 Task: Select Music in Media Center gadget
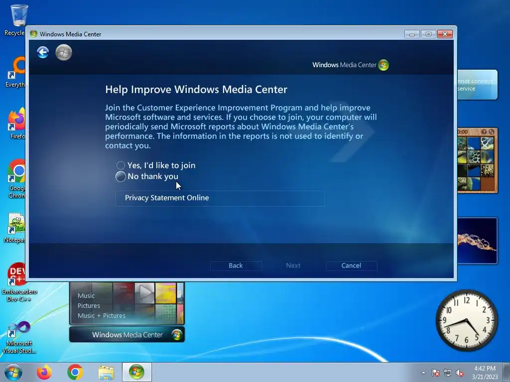coord(86,296)
